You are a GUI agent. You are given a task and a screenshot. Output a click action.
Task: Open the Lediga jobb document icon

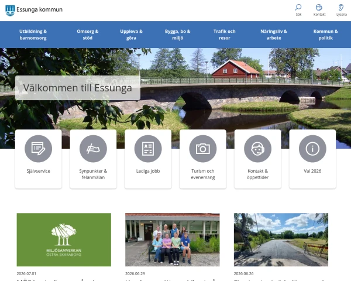click(x=148, y=149)
